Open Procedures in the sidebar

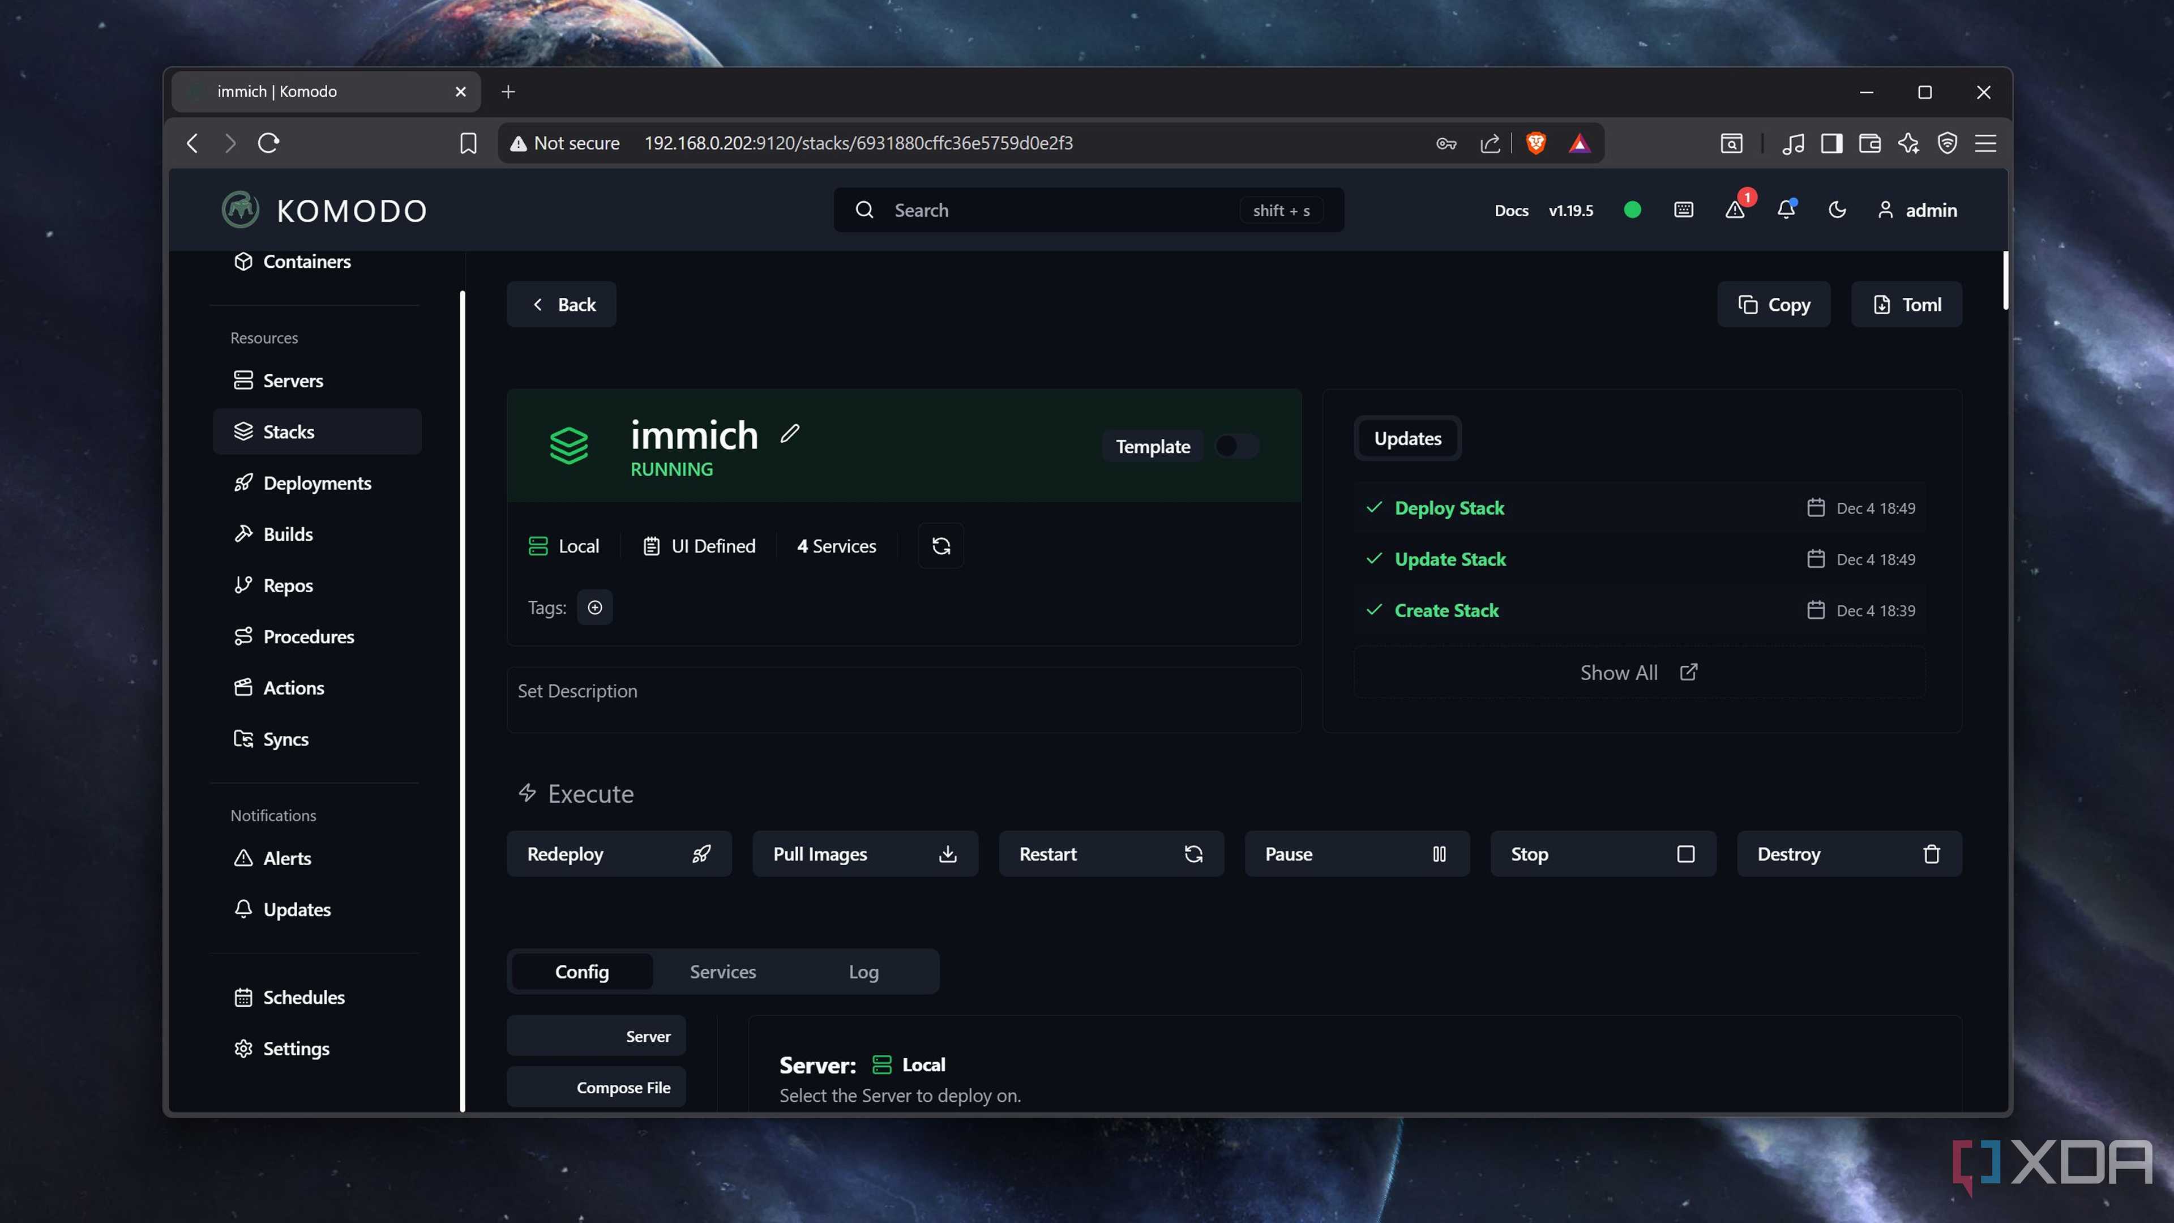(x=317, y=636)
